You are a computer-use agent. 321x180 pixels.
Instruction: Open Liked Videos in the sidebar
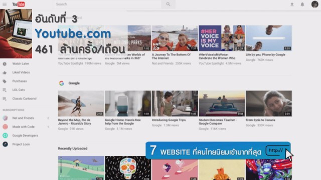[21, 72]
